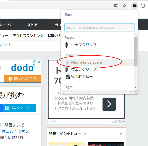Close the doda advertisement

tap(39, 62)
